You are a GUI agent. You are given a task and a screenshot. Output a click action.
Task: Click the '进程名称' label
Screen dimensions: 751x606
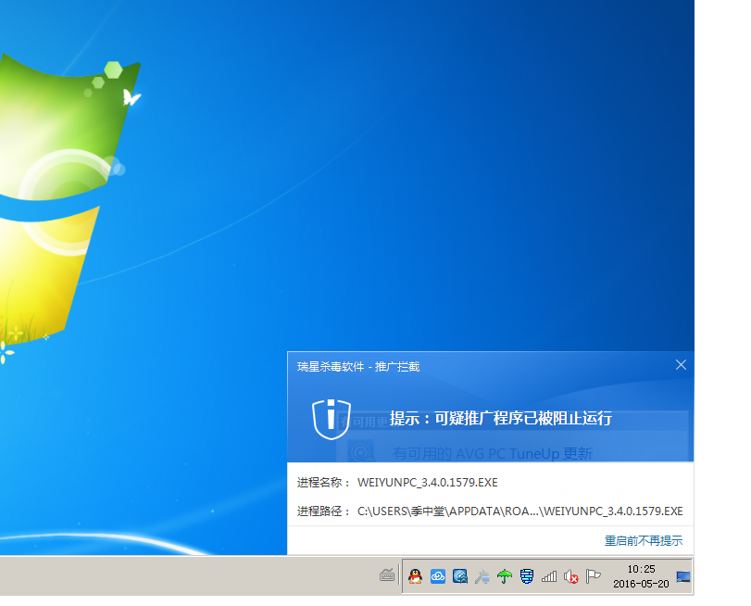coord(323,483)
